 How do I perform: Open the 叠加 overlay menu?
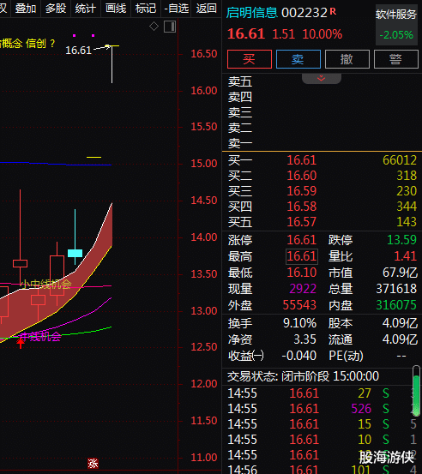point(26,9)
